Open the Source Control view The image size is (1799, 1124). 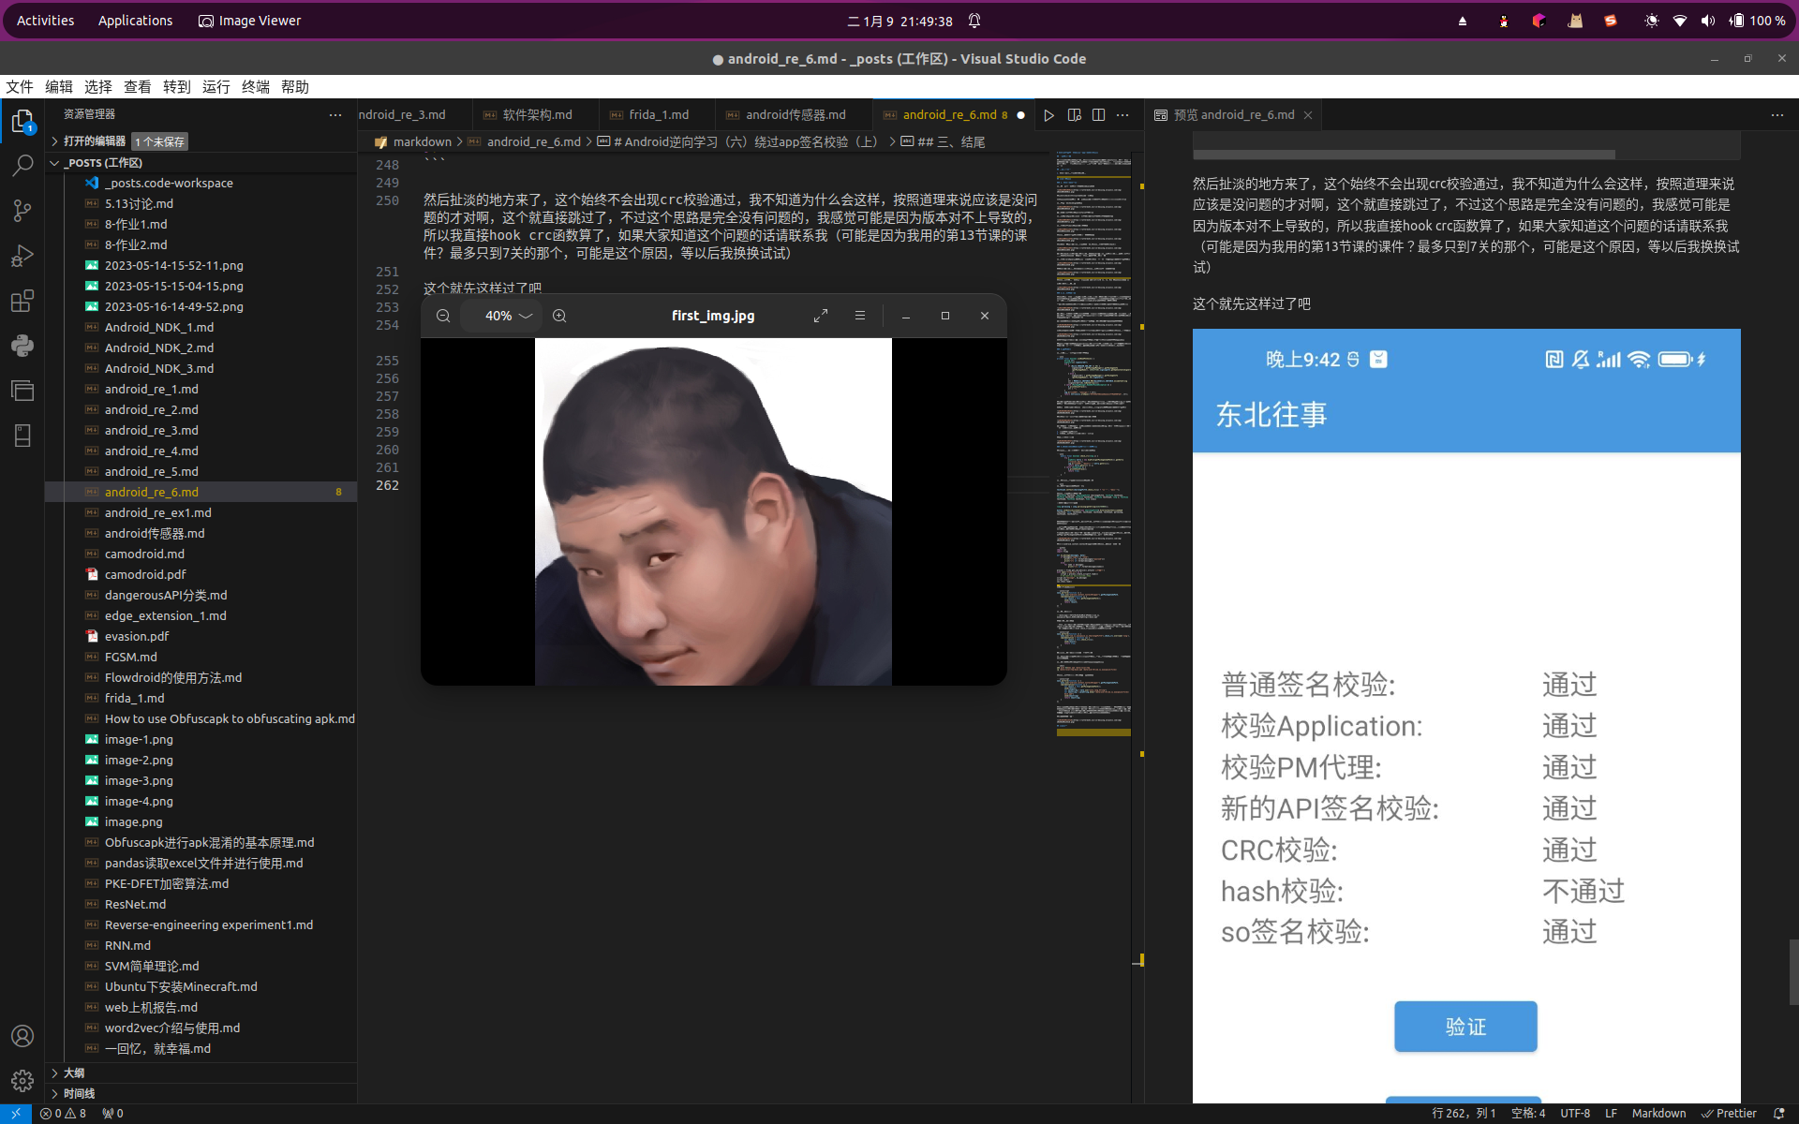pos(22,211)
